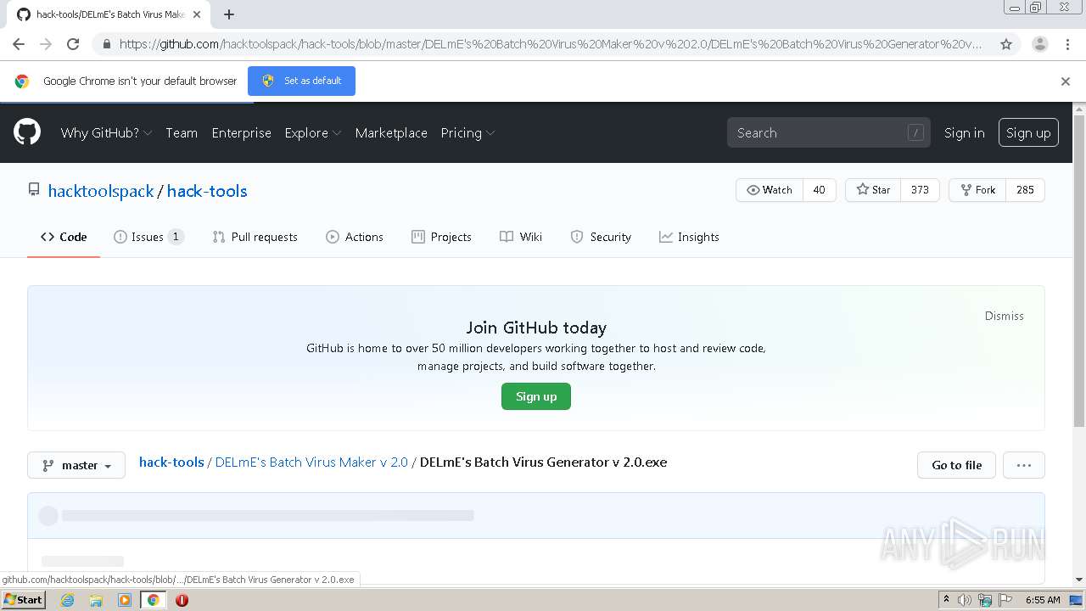This screenshot has width=1086, height=611.
Task: Open the Projects tab
Action: [x=441, y=237]
